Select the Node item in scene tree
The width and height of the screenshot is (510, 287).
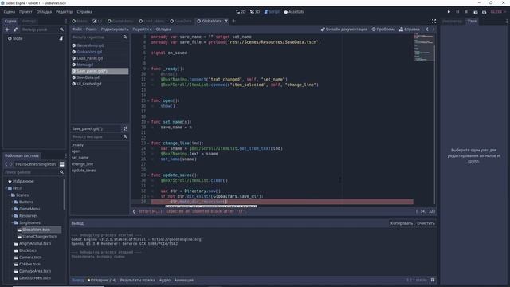(x=18, y=38)
